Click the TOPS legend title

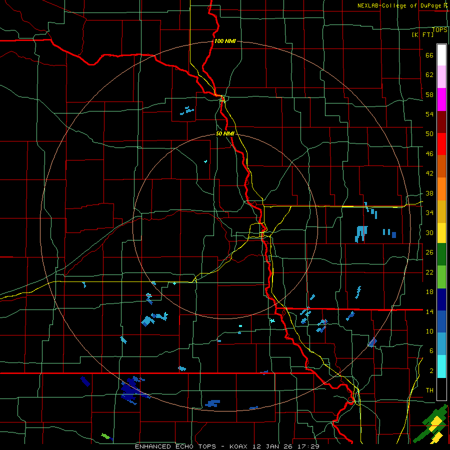439,30
